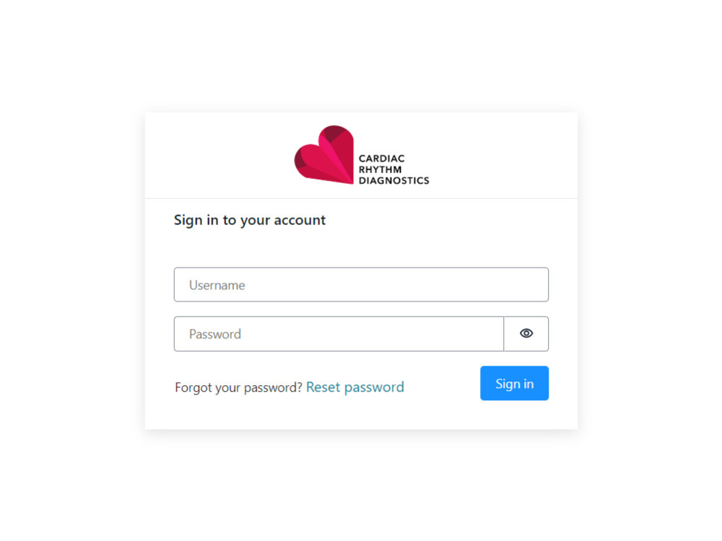Click the dark left lobe of heart logo
Image resolution: width=722 pixels, height=541 pixels.
(300, 161)
